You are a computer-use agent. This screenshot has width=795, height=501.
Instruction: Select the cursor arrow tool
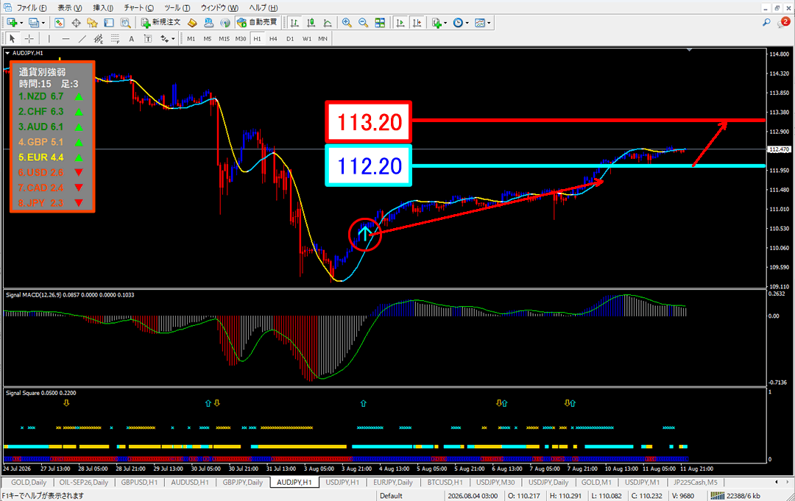pos(13,38)
